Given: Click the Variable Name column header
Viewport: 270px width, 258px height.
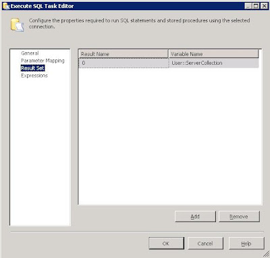Looking at the screenshot, I should (213, 54).
